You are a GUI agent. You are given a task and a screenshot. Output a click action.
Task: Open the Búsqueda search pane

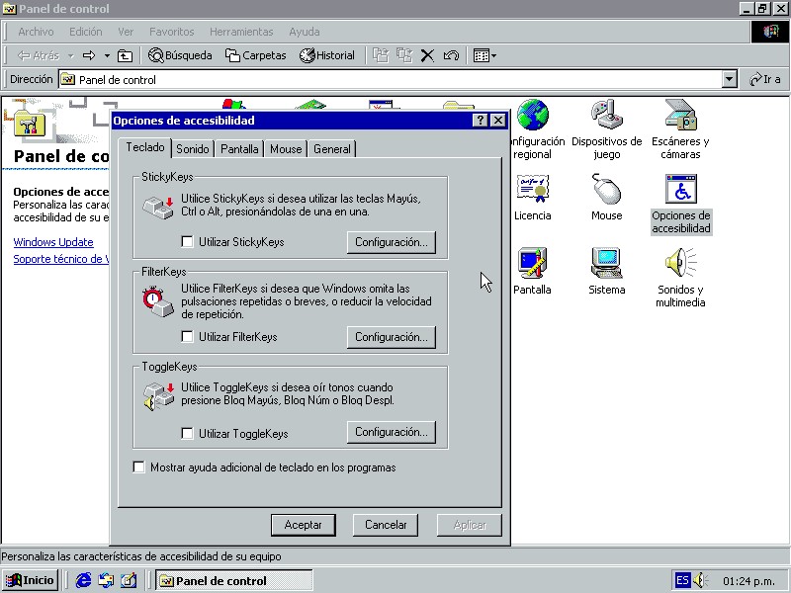180,55
